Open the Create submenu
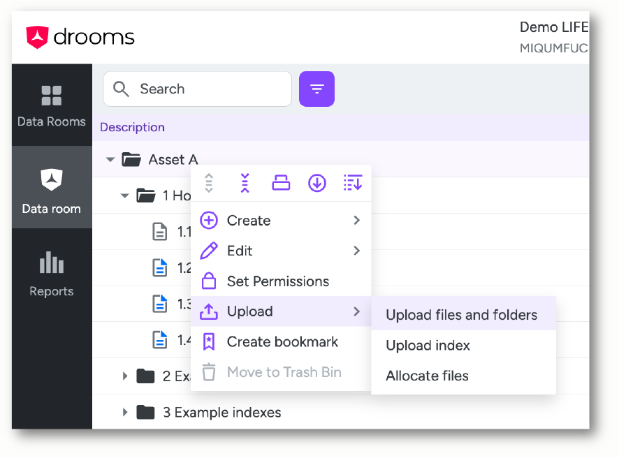Viewport: 619px width, 458px height. pyautogui.click(x=281, y=221)
